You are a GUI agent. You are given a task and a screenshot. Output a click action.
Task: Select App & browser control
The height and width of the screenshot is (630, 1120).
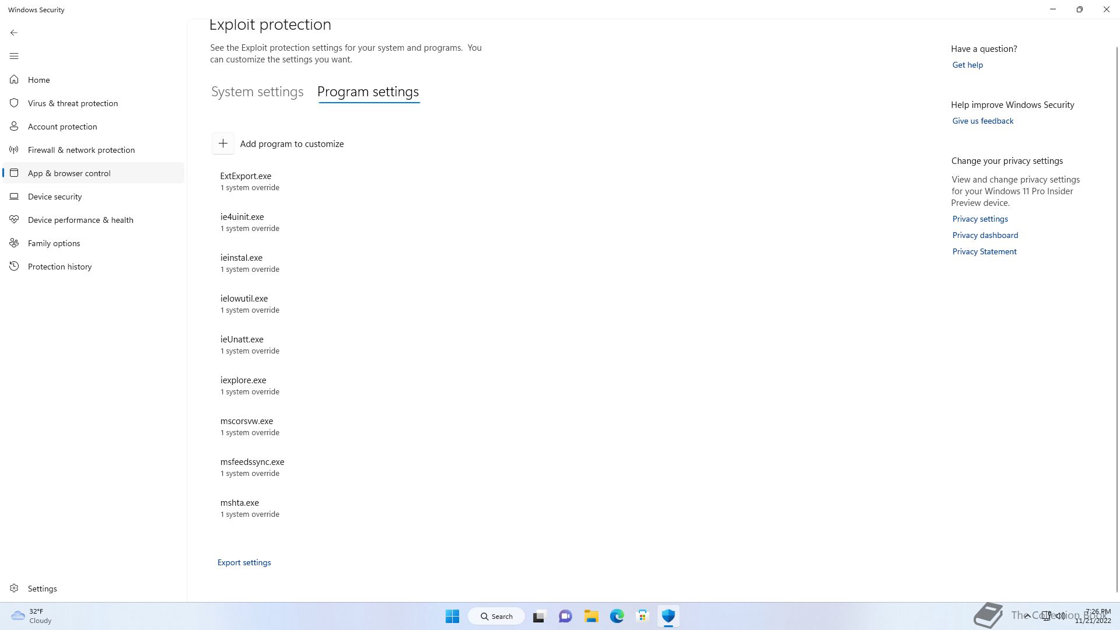click(x=93, y=173)
